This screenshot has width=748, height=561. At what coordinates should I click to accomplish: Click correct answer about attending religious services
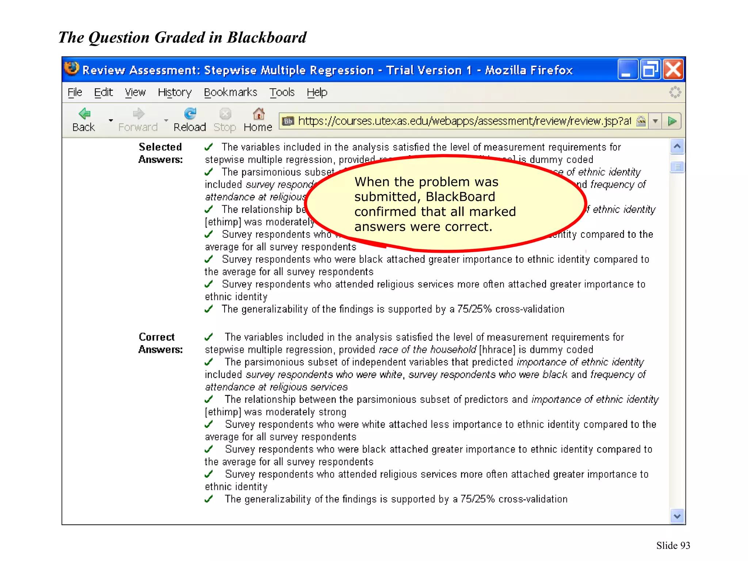point(427,480)
